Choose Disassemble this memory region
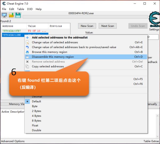 coord(53,57)
